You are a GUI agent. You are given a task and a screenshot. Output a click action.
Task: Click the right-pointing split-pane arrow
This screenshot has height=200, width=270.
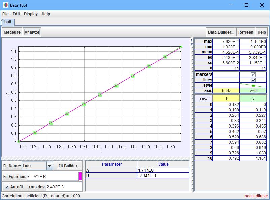pos(192,43)
